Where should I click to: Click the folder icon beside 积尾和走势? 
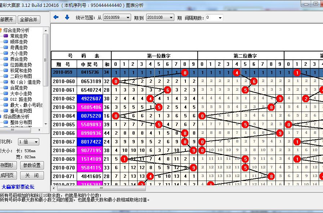[6, 71]
